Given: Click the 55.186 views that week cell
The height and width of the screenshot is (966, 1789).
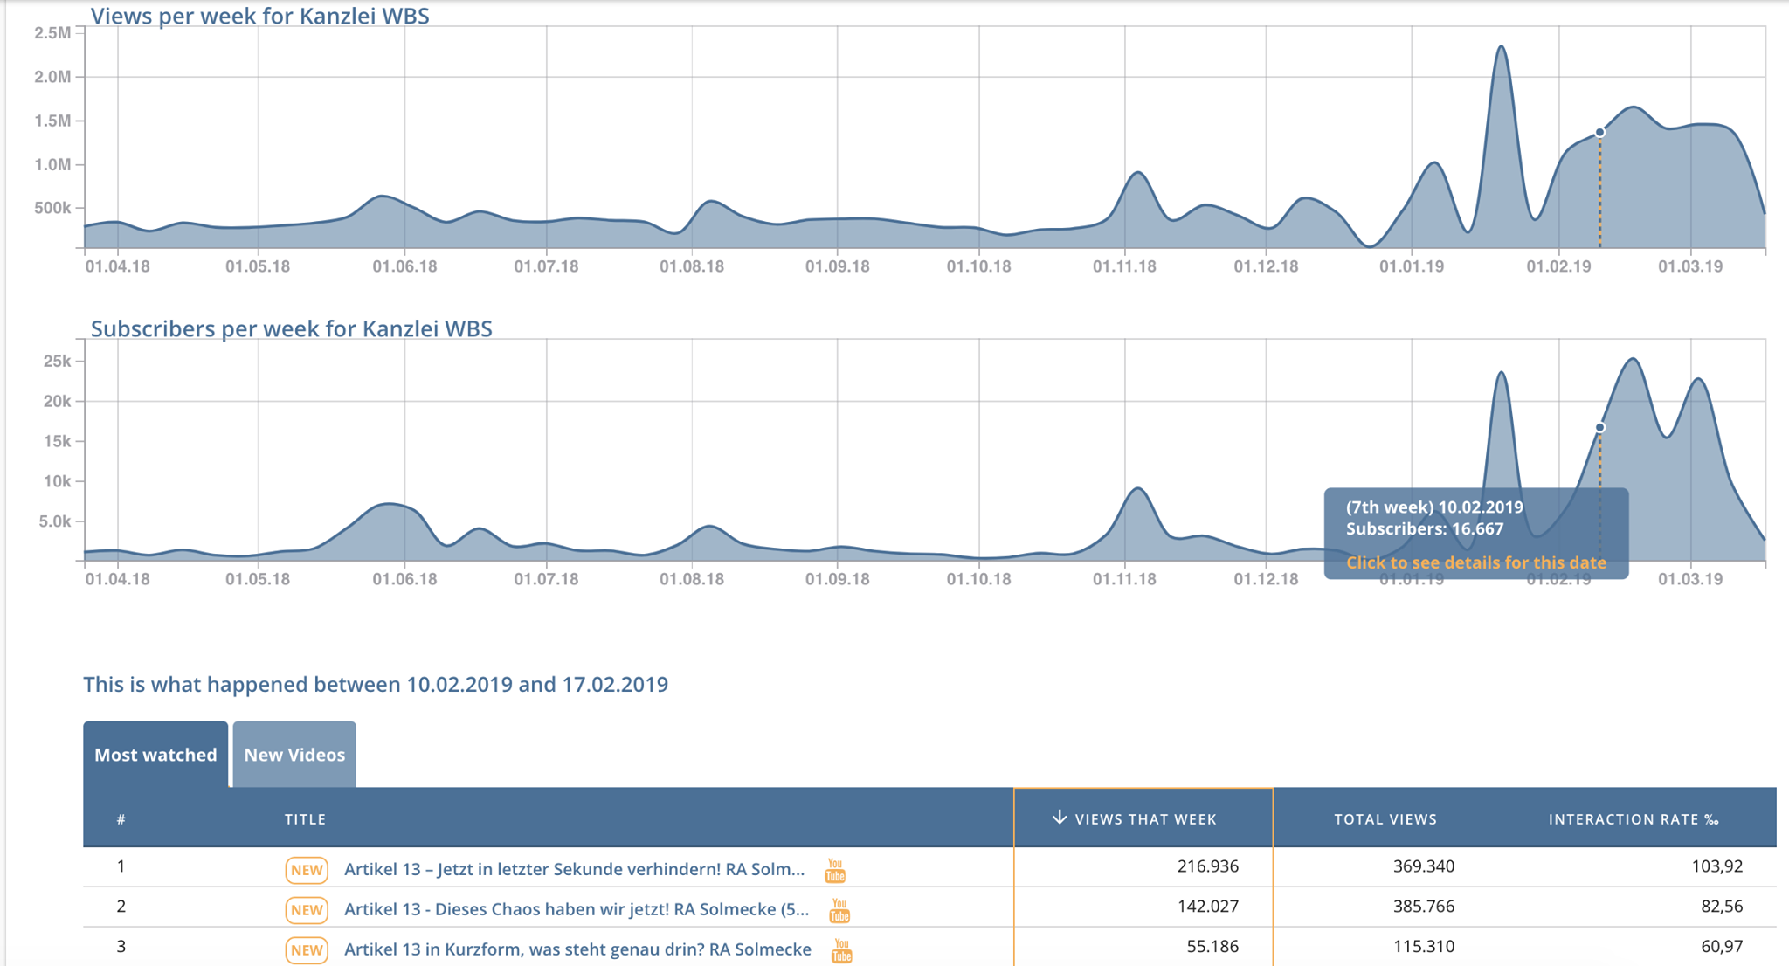Looking at the screenshot, I should click(1212, 947).
